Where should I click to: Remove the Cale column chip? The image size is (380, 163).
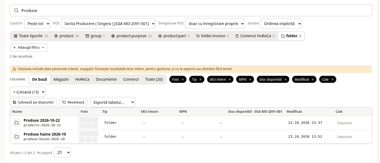[332, 79]
